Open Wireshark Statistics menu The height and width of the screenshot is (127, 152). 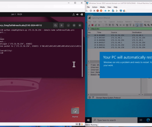128,22
